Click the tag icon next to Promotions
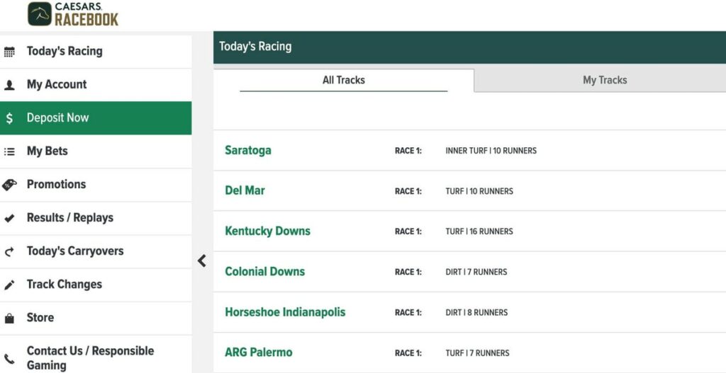This screenshot has height=373, width=726. 9,185
